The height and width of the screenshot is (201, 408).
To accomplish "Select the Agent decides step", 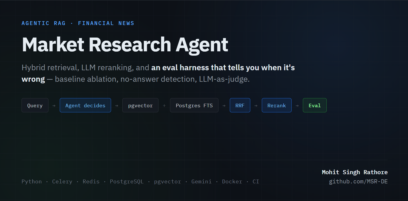I will coord(85,105).
